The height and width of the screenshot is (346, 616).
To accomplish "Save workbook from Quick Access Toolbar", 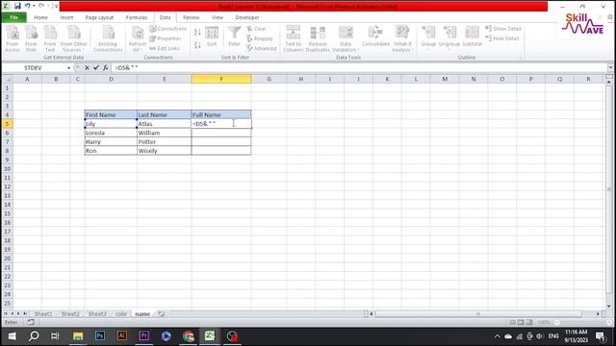I will (17, 6).
